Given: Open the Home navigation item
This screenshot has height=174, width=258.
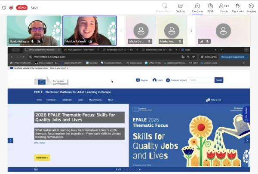Looking at the screenshot, I should pos(39,100).
